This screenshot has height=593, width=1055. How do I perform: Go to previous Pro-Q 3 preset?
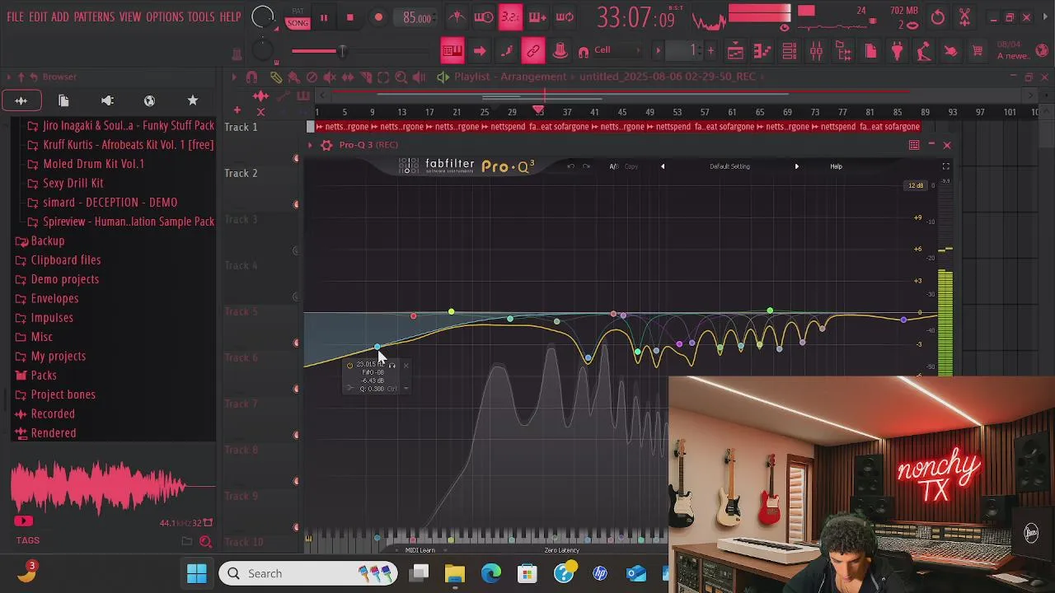click(x=663, y=166)
